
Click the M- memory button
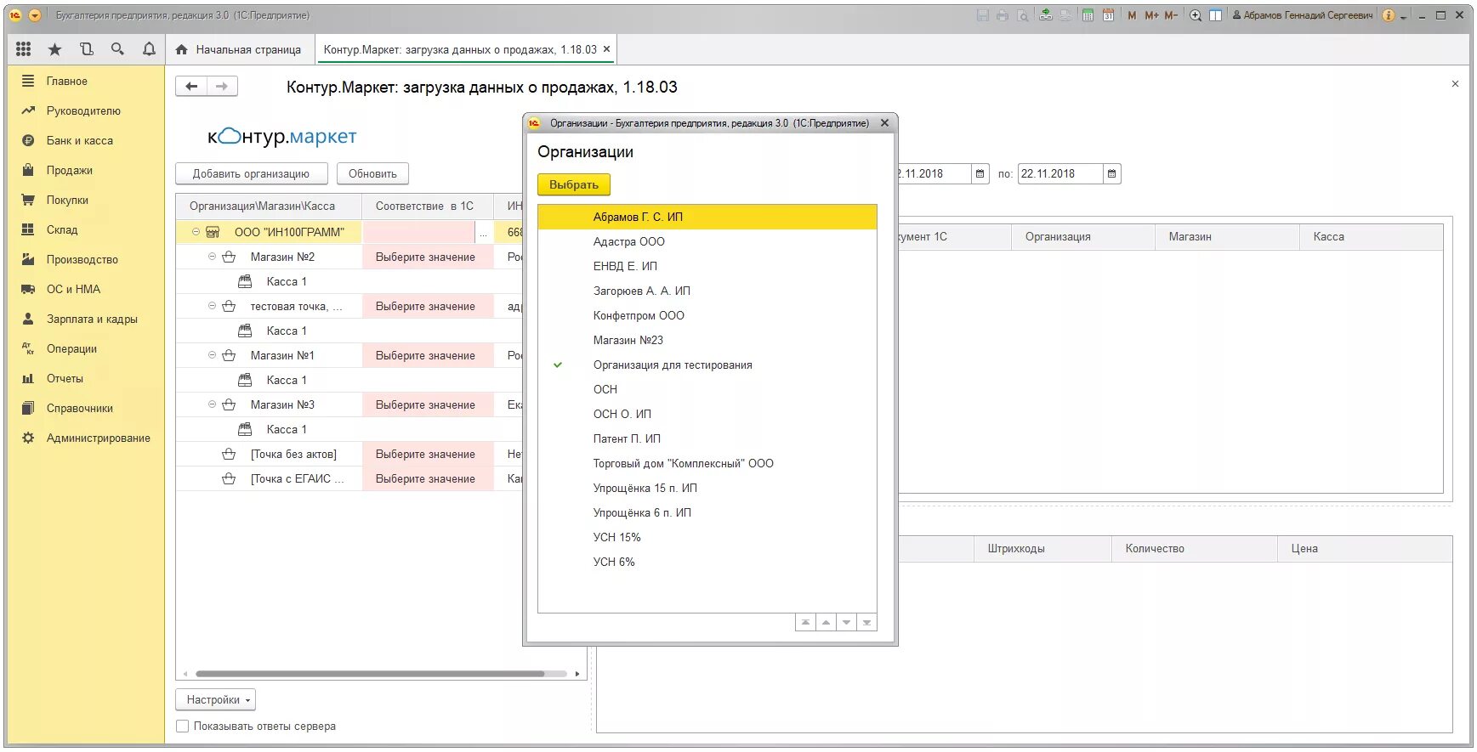pyautogui.click(x=1171, y=15)
